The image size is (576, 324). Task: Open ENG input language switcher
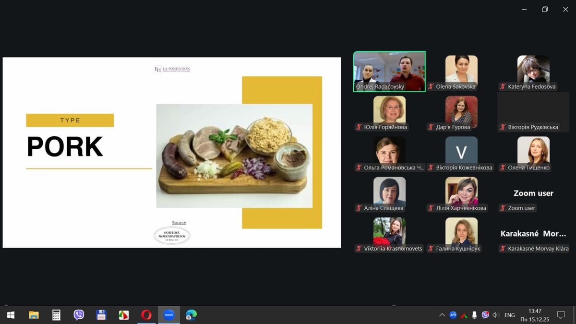(510, 315)
